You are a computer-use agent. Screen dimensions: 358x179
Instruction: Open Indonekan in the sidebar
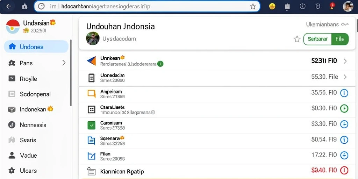(x=36, y=109)
